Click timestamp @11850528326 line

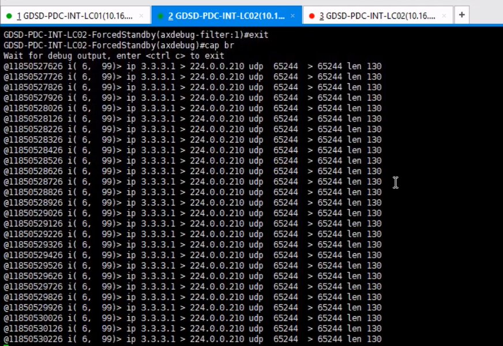pos(193,140)
